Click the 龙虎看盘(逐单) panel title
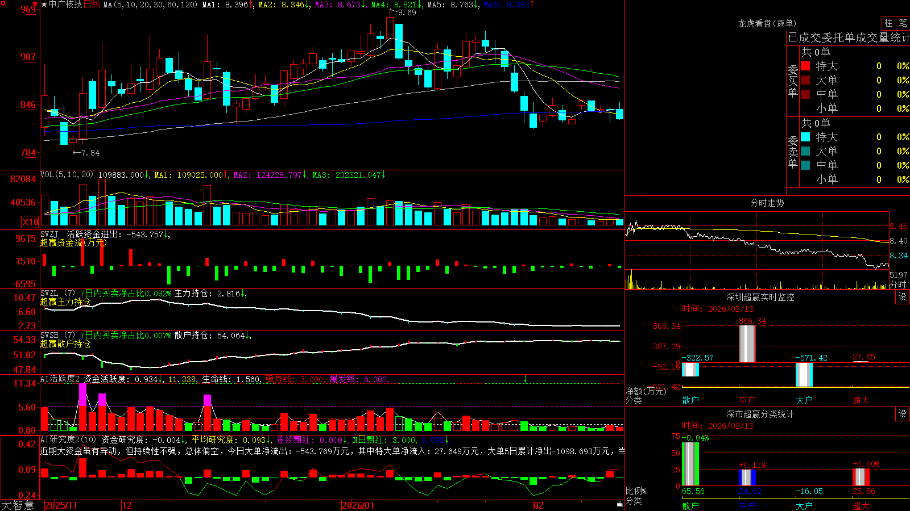Screen dimensions: 910x511 click(767, 23)
